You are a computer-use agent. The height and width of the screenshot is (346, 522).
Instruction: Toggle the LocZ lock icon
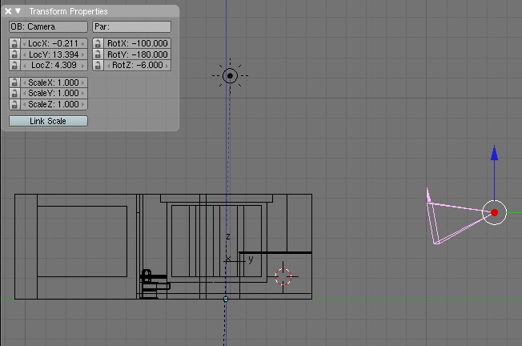point(14,65)
